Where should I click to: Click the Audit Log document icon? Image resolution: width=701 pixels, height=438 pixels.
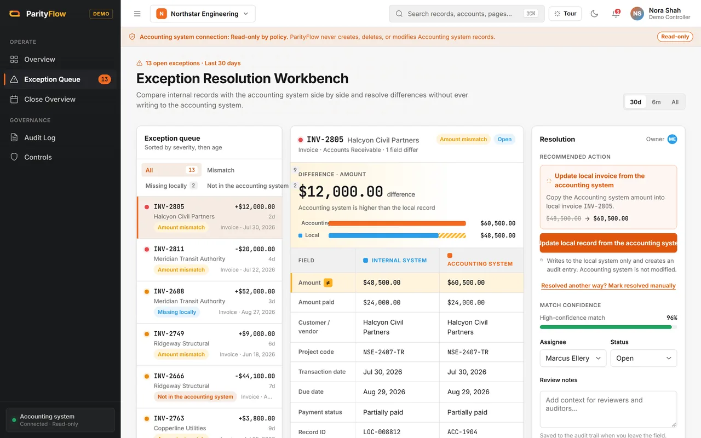pos(14,137)
